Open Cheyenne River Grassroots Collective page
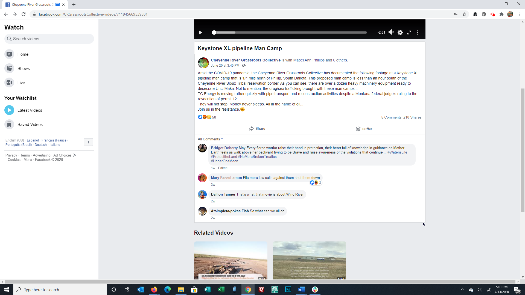 pyautogui.click(x=246, y=60)
